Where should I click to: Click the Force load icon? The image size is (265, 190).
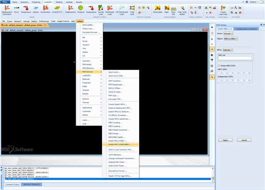16,9
